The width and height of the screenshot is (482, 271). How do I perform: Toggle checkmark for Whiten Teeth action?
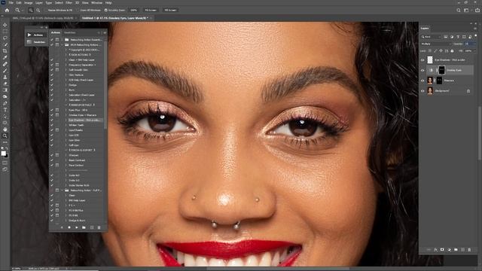[x=52, y=125]
